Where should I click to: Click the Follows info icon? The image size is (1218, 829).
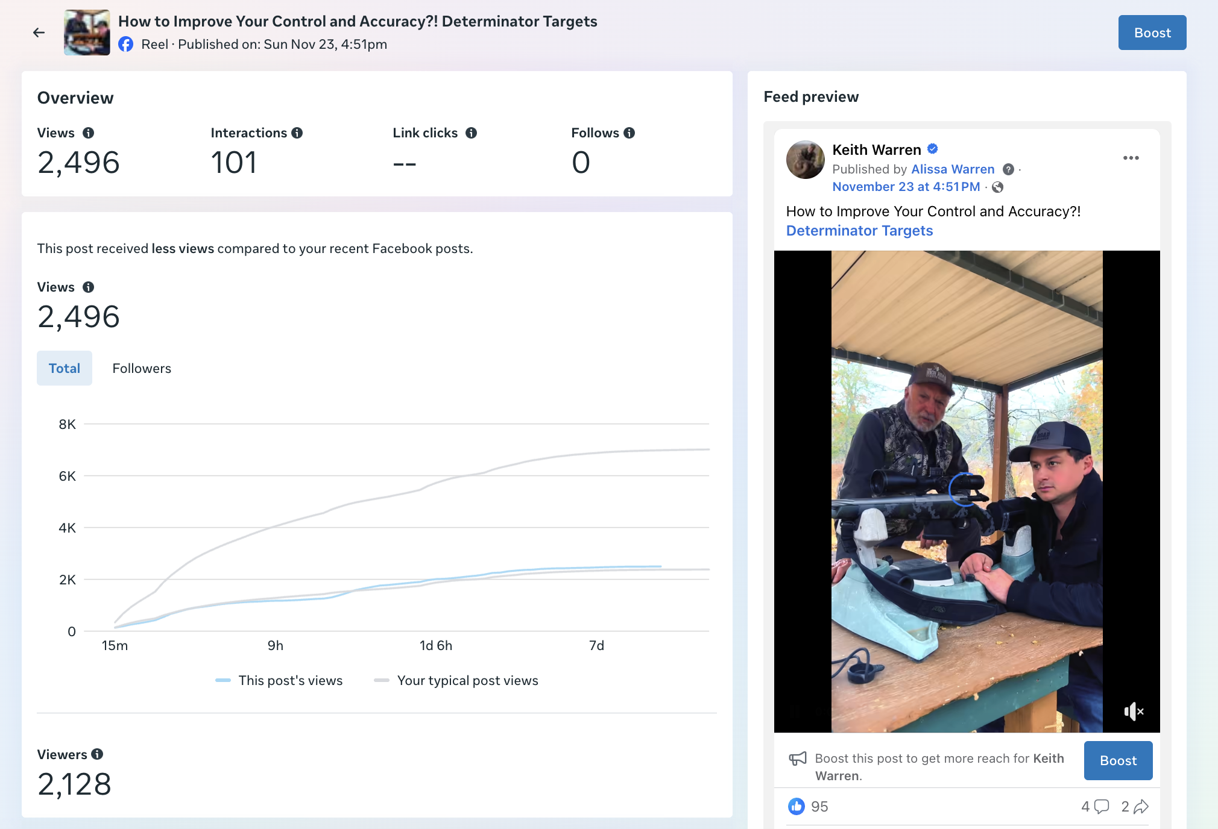point(630,133)
